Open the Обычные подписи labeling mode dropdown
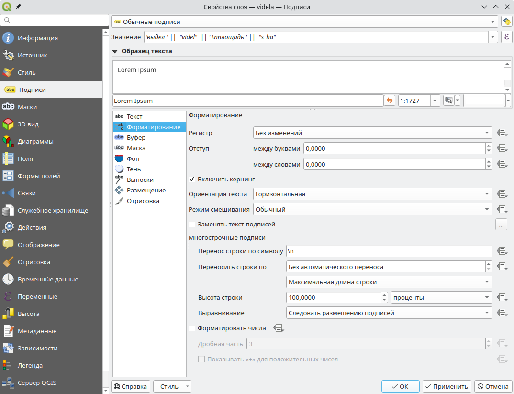This screenshot has height=394, width=514. (x=304, y=22)
